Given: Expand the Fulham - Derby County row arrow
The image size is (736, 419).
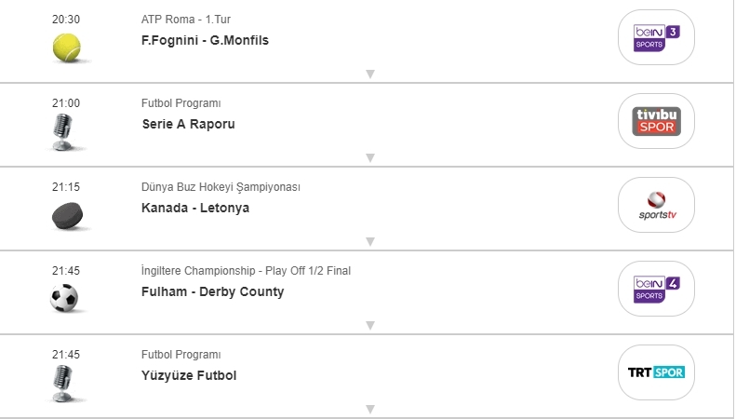Looking at the screenshot, I should point(369,326).
